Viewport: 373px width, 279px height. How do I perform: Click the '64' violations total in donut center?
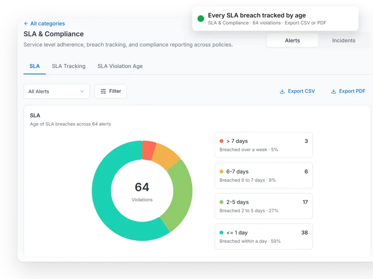[x=142, y=187]
